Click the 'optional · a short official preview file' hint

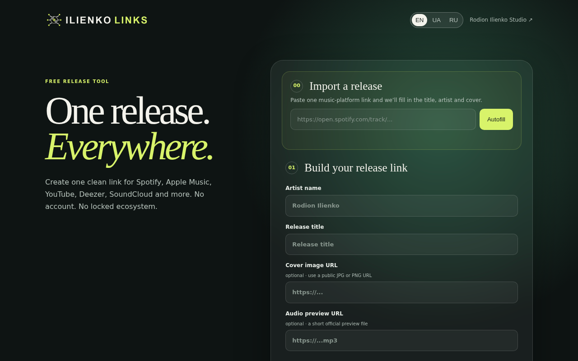tap(326, 324)
